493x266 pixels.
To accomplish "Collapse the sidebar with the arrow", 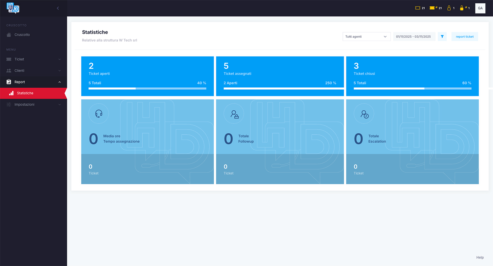I will click(x=58, y=8).
